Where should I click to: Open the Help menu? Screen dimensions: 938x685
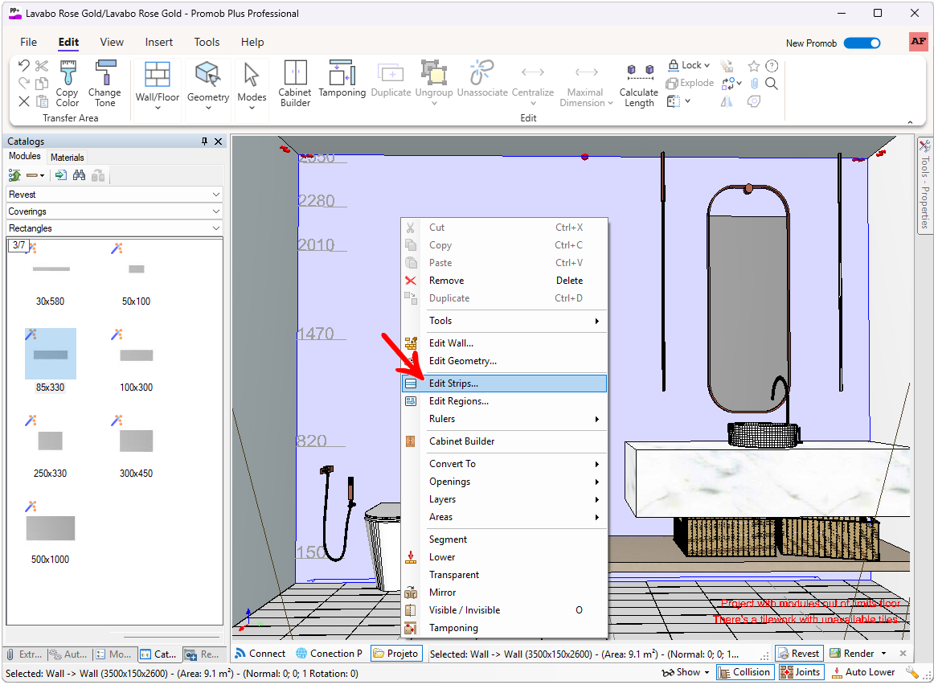click(252, 42)
